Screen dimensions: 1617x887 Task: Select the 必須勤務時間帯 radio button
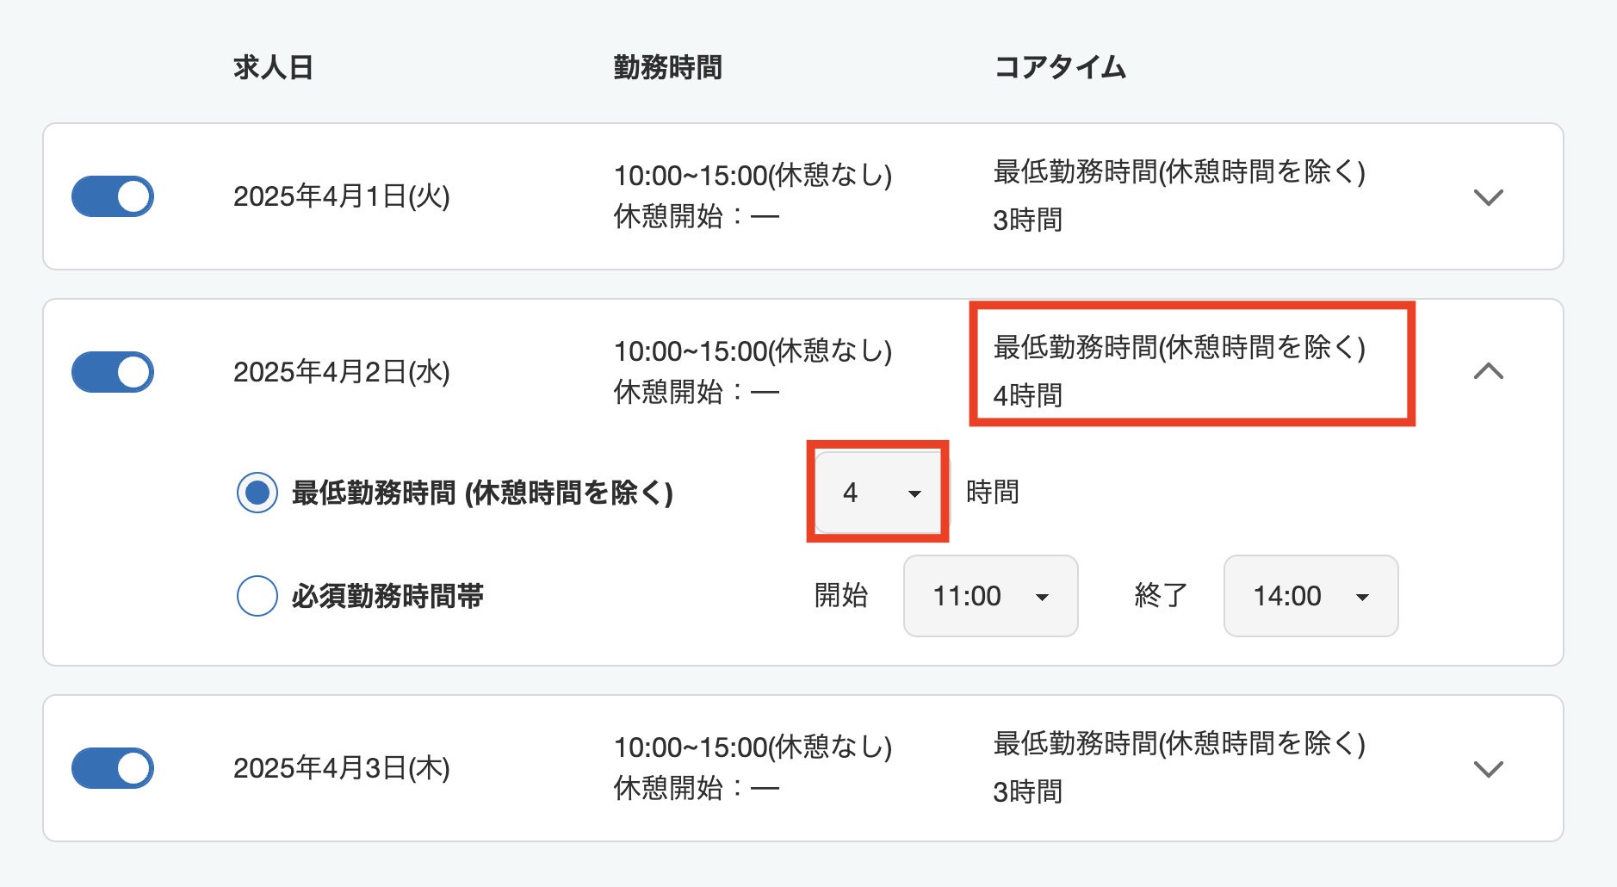click(x=256, y=596)
